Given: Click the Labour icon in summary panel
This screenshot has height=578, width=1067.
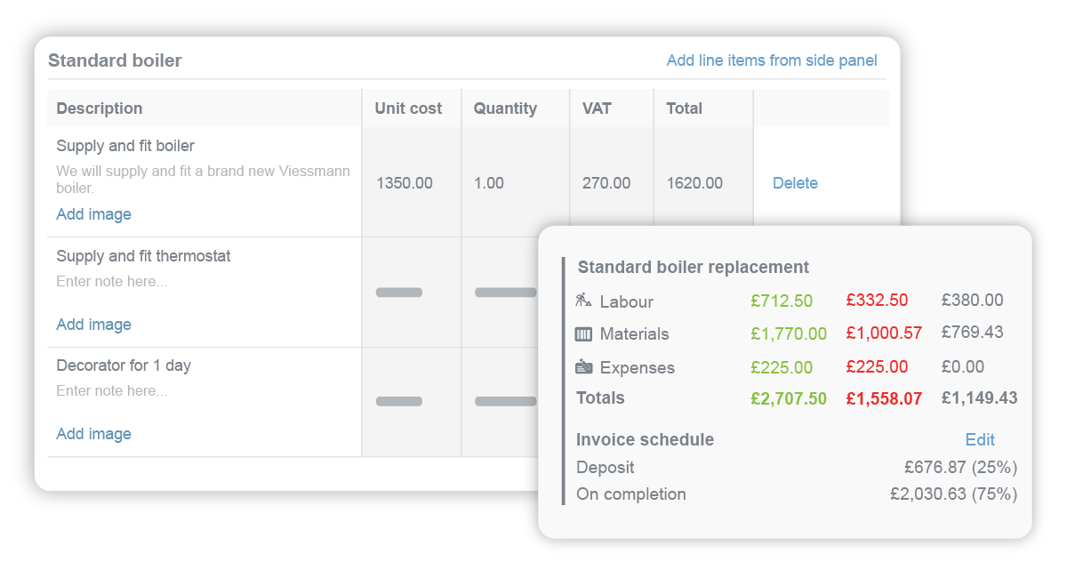Looking at the screenshot, I should (584, 301).
